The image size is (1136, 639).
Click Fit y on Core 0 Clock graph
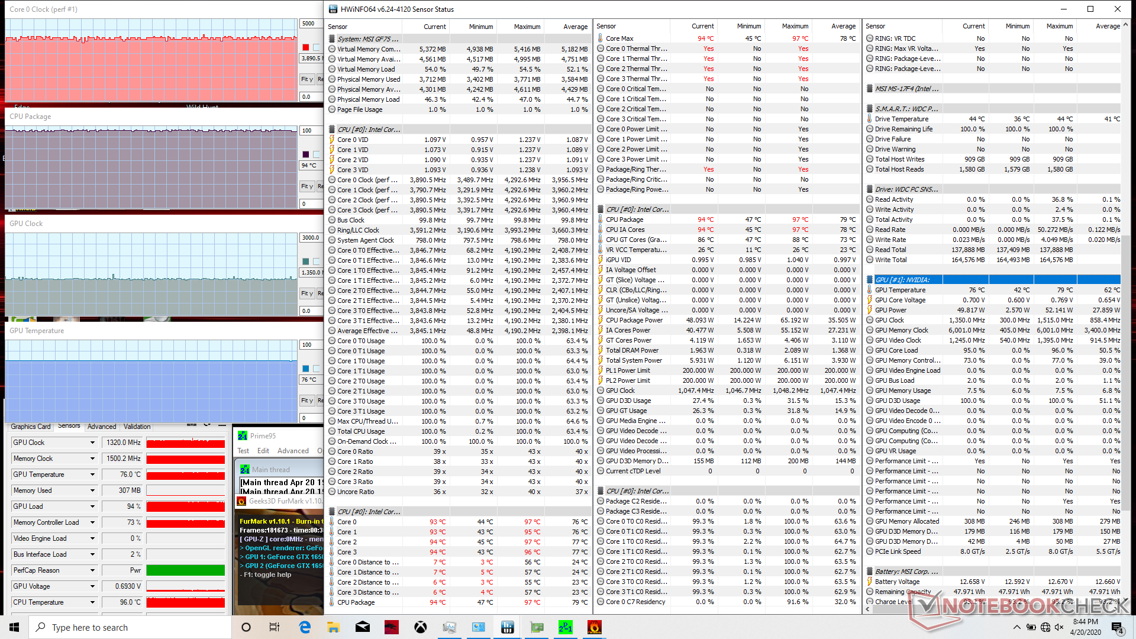pyautogui.click(x=306, y=79)
